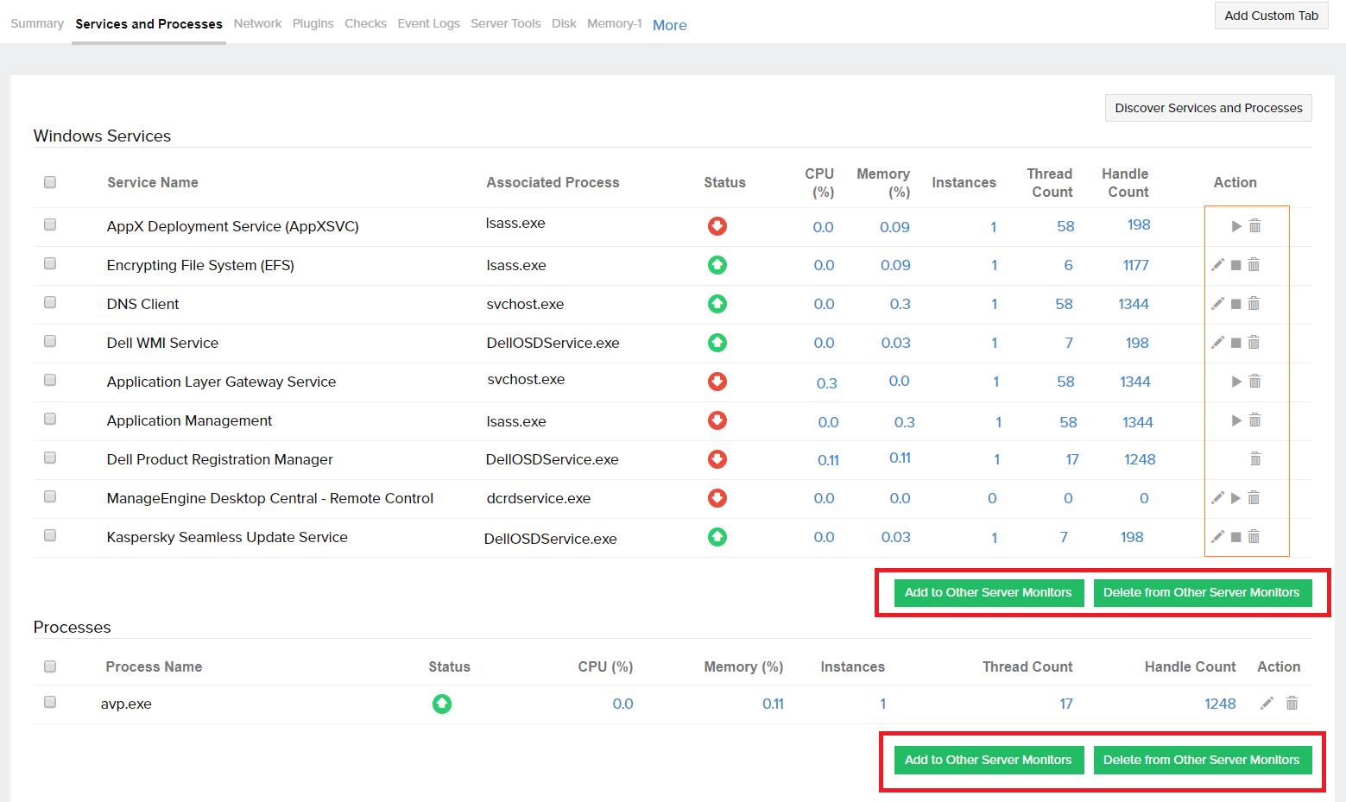The height and width of the screenshot is (802, 1346).
Task: Click the down status icon for AppX Deployment Service
Action: 717,226
